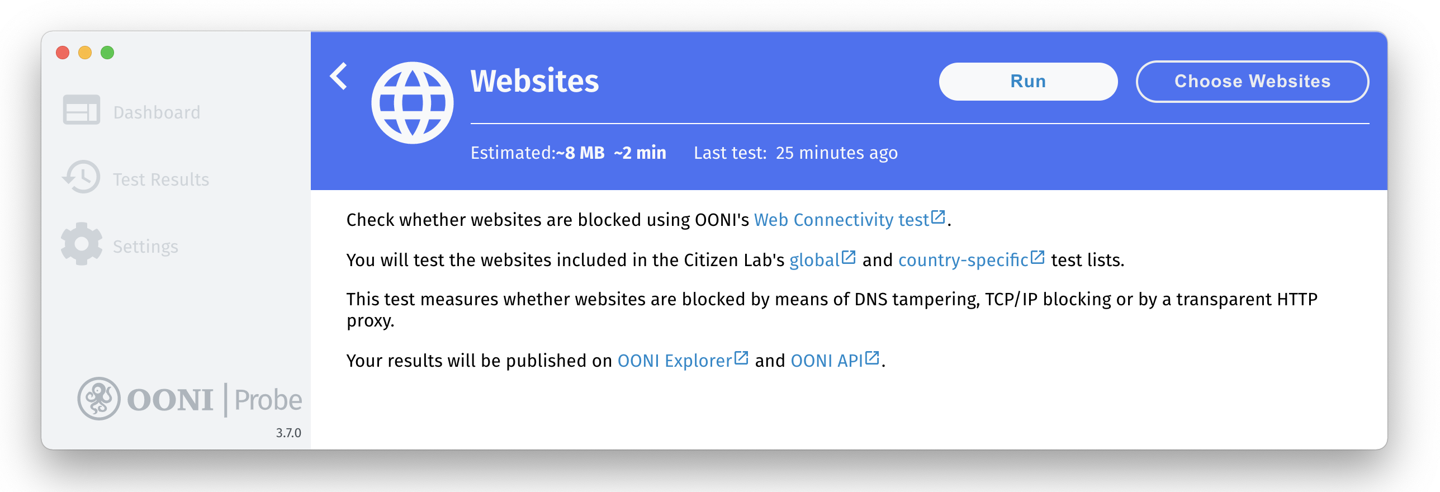1440x492 pixels.
Task: Click external link icon beside OONI Explorer
Action: (741, 358)
